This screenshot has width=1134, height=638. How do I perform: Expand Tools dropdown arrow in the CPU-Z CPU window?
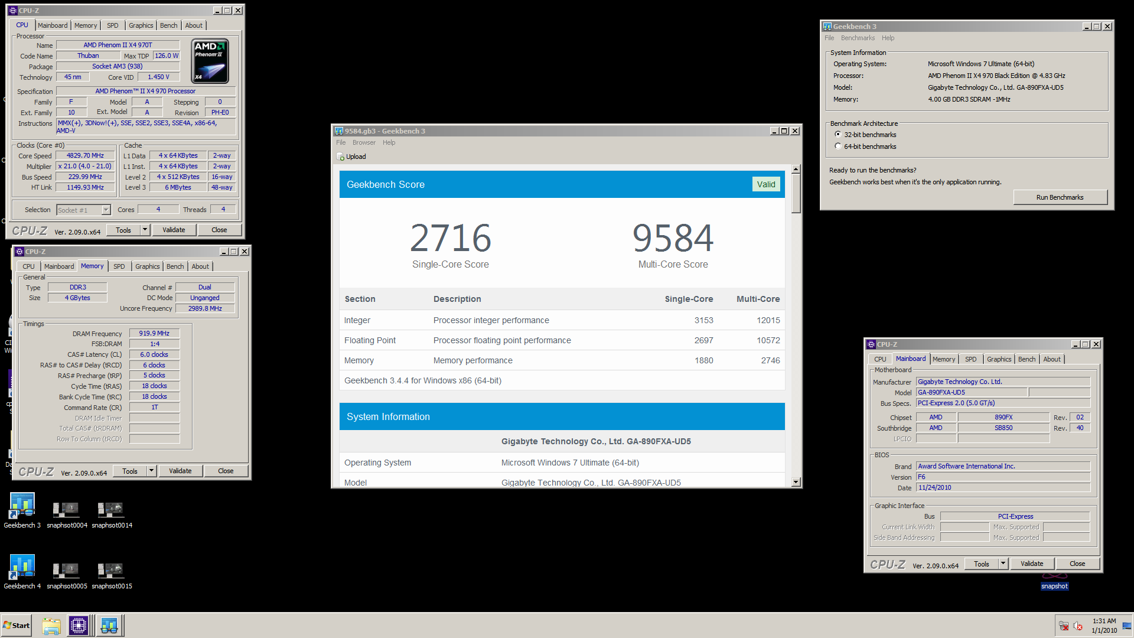coord(145,230)
